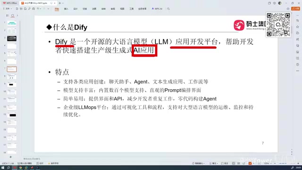Open the WPS AI assistant
This screenshot has height=170, width=302.
click(157, 9)
